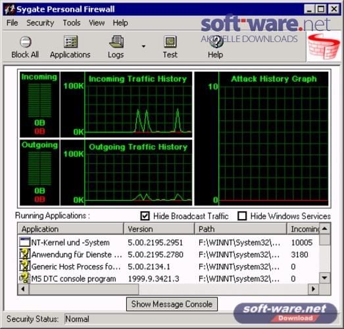
Task: Click the Attack History Graph
Action: tap(262, 138)
